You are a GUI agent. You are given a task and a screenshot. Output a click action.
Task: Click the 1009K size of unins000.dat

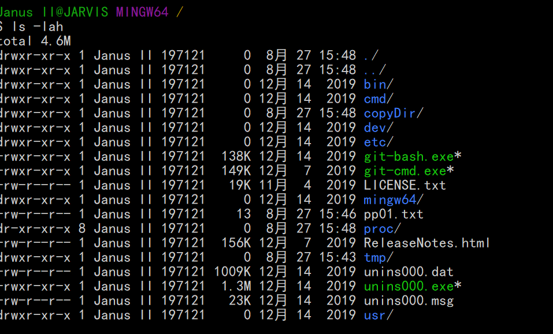click(232, 272)
